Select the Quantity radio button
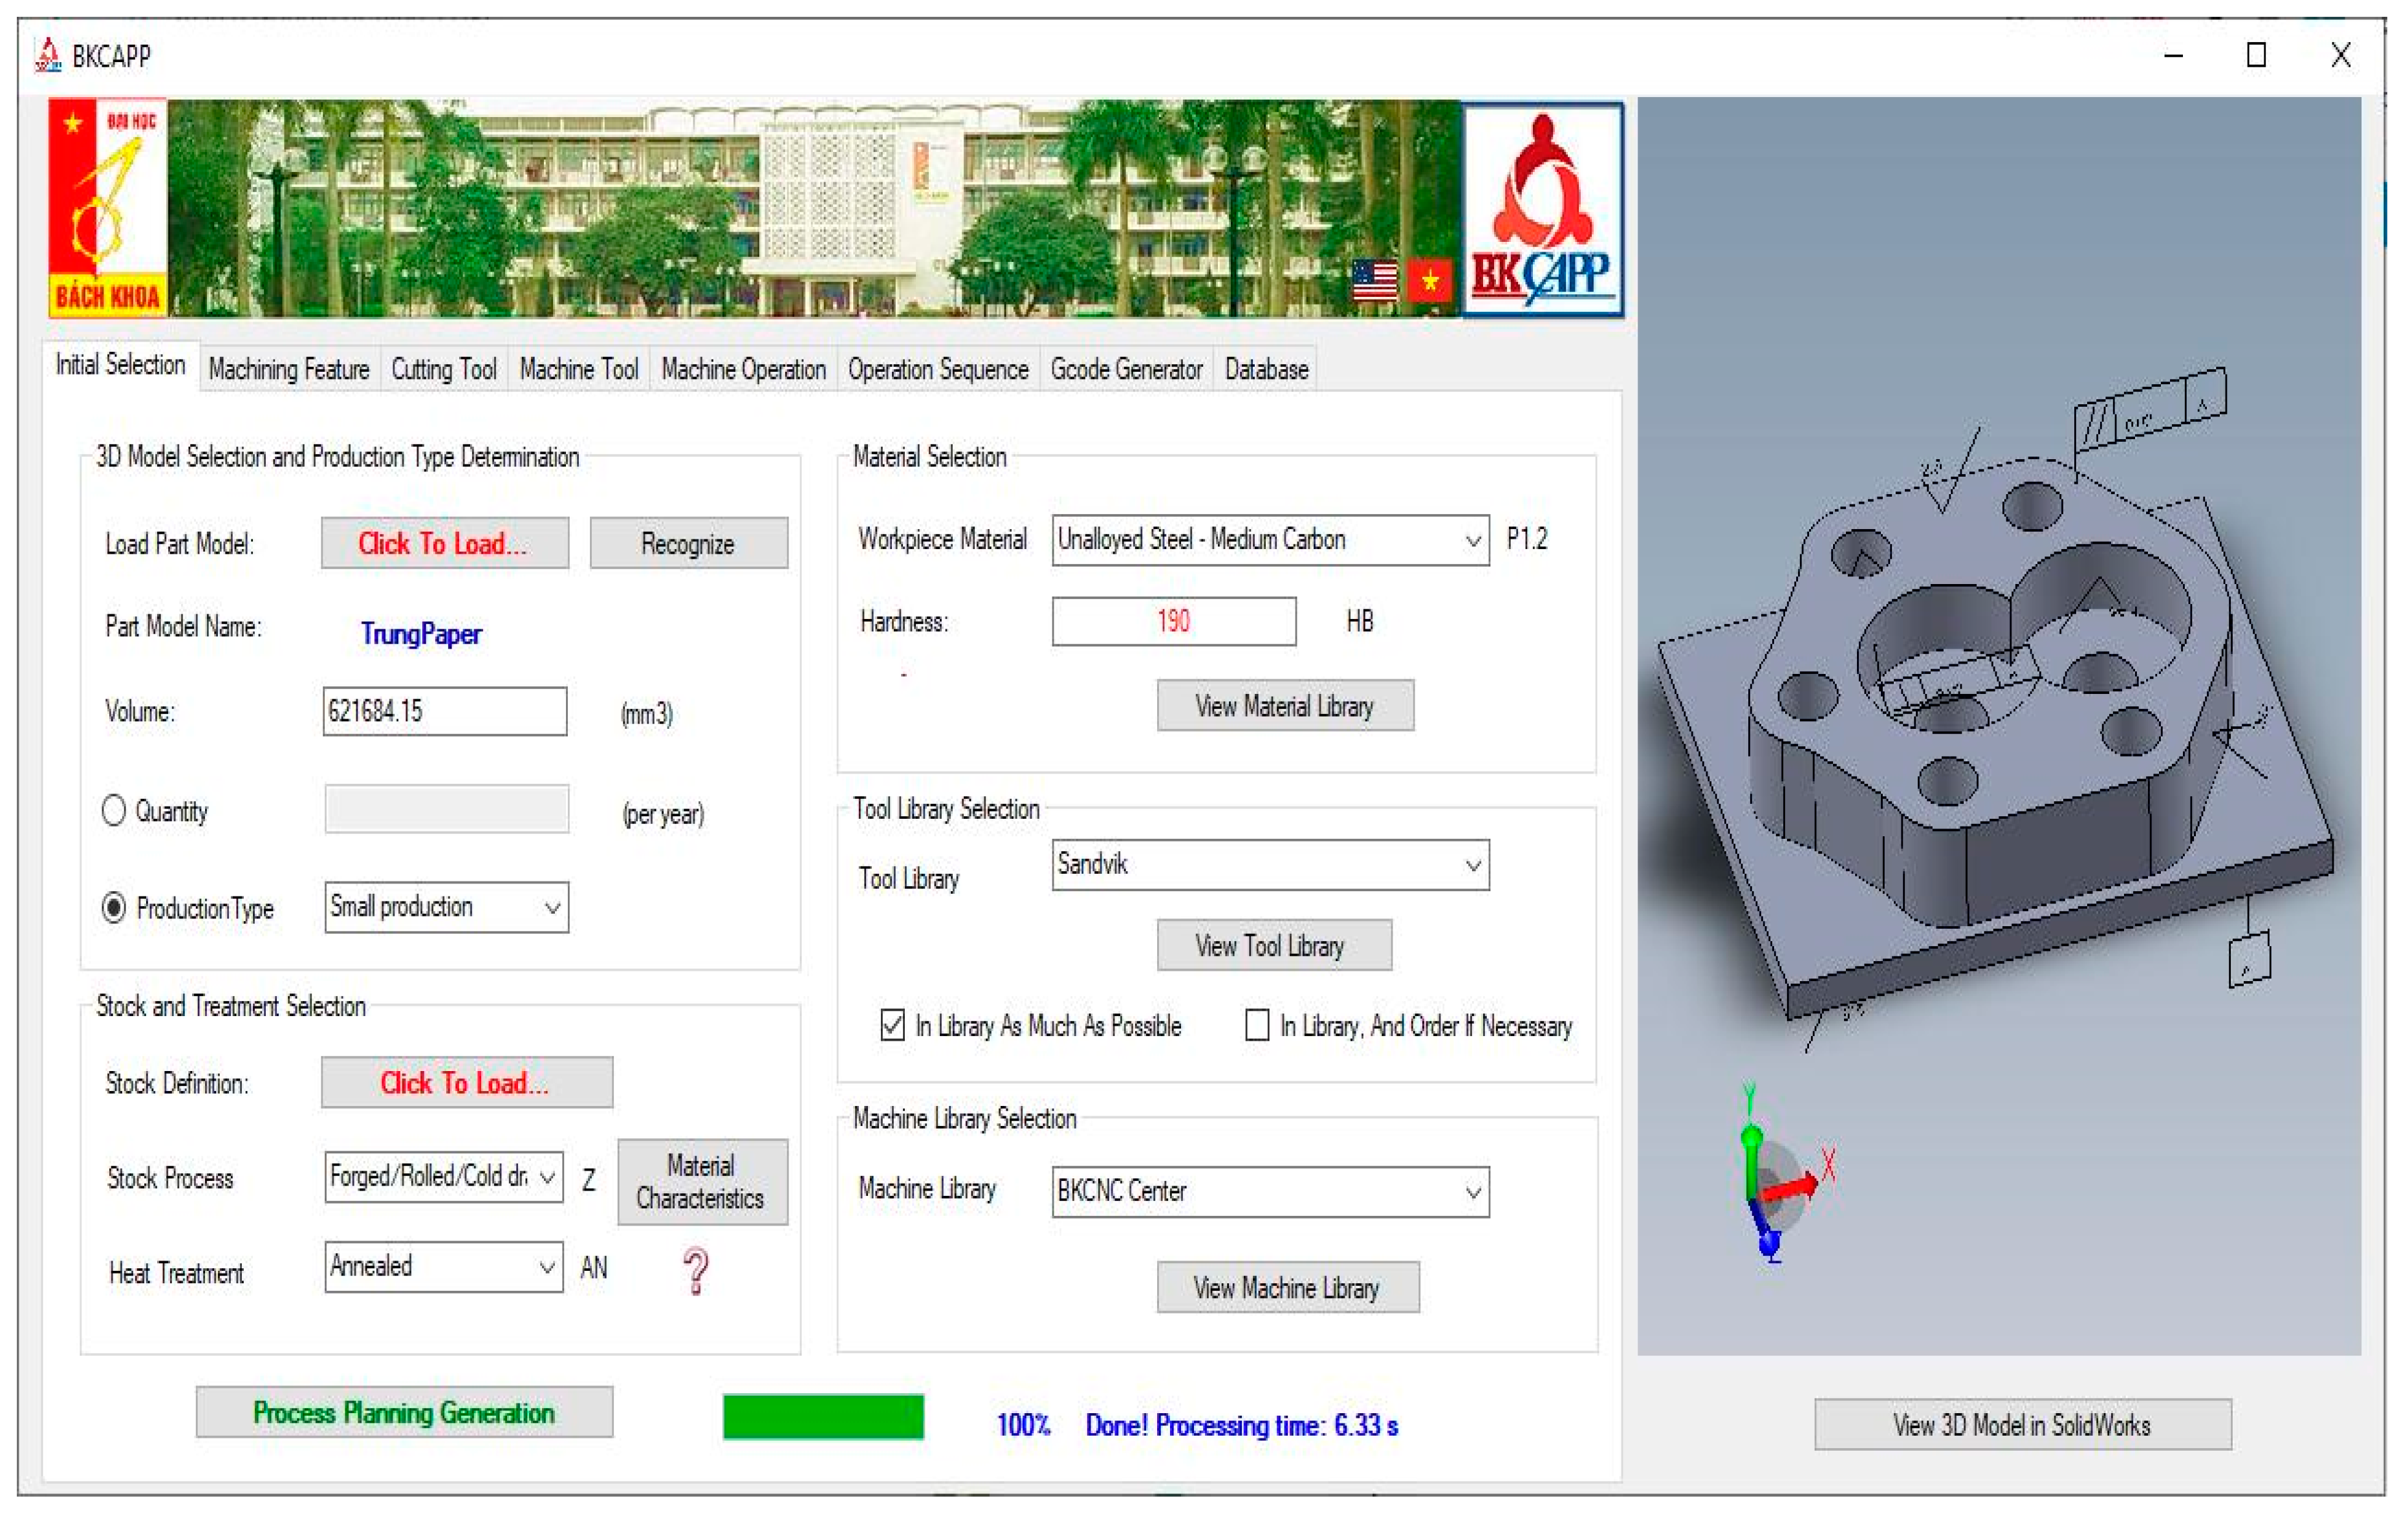The image size is (2408, 1516). (114, 810)
